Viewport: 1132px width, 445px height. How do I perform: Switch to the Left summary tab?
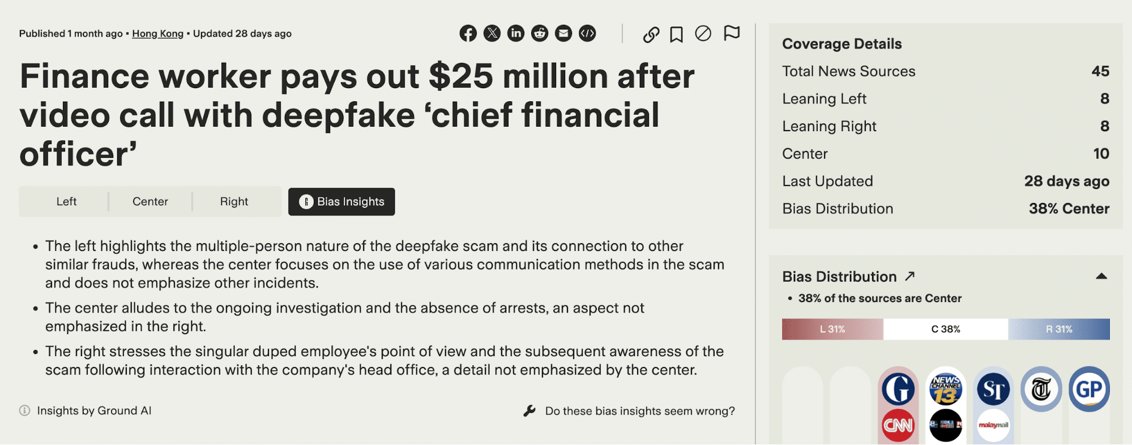click(66, 202)
